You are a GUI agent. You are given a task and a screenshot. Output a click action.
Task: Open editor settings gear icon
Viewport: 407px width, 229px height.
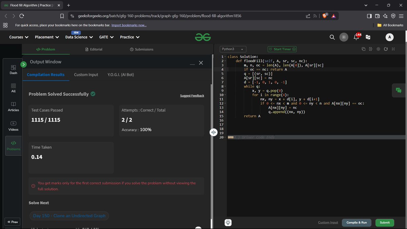(x=378, y=49)
